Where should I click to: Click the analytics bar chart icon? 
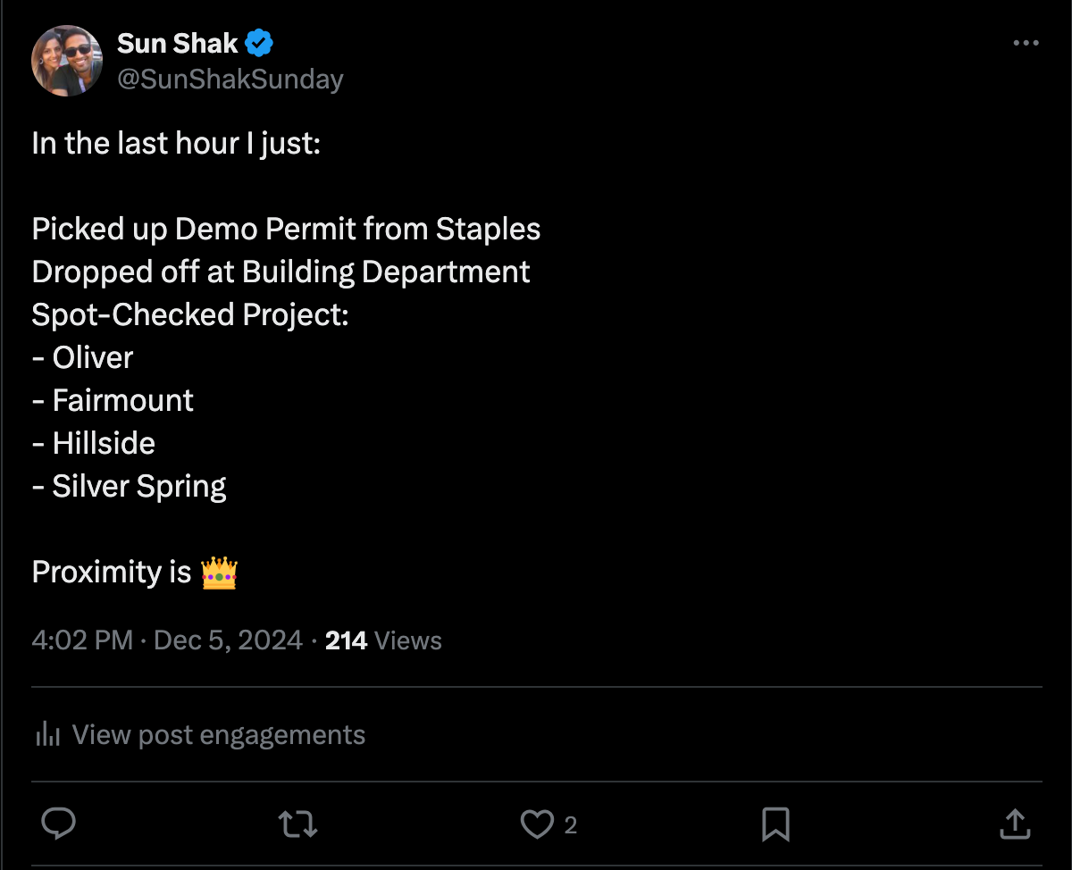click(47, 735)
